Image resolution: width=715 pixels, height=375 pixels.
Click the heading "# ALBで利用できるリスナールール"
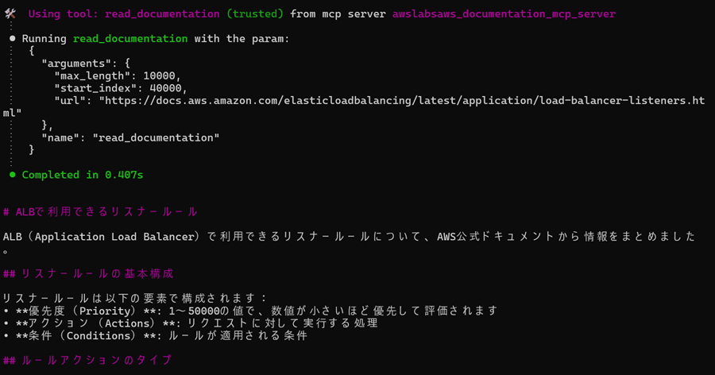pos(100,211)
